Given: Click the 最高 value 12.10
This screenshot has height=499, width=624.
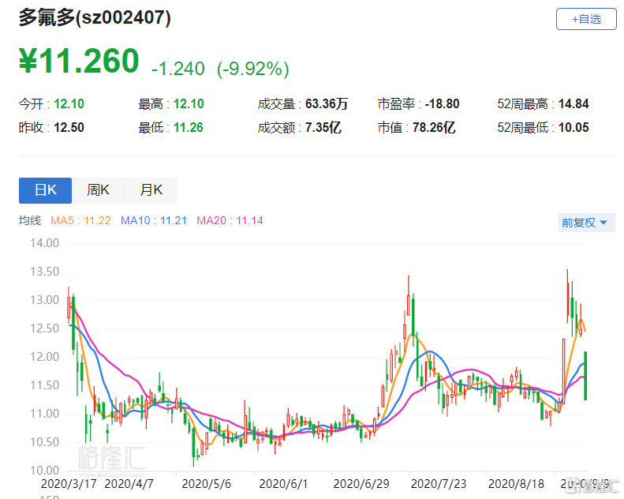Looking at the screenshot, I should coord(189,104).
